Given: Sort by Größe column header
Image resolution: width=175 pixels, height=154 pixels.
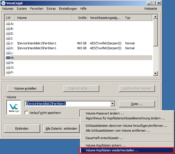Looking at the screenshot, I should click(80, 18).
